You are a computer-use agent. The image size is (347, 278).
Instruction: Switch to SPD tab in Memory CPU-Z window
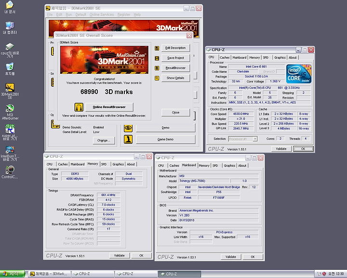tap(104, 164)
